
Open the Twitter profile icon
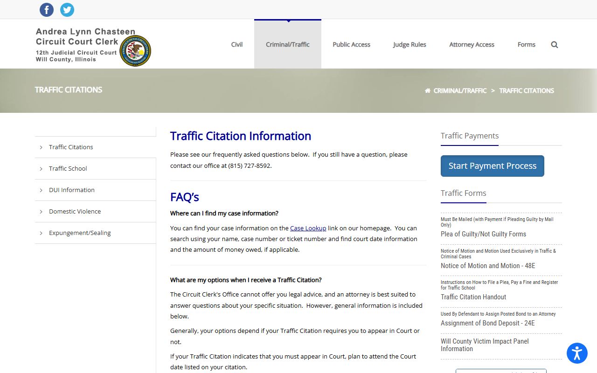tap(67, 10)
